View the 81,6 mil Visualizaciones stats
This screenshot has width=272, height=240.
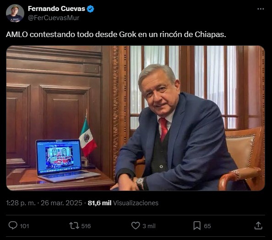point(123,203)
